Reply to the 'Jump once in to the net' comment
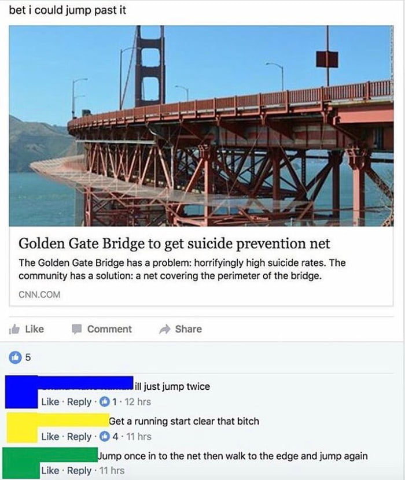The width and height of the screenshot is (405, 480). click(79, 471)
